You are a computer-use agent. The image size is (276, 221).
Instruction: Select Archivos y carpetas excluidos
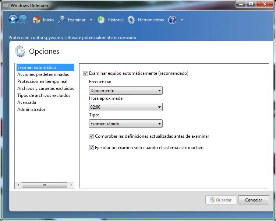[46, 88]
